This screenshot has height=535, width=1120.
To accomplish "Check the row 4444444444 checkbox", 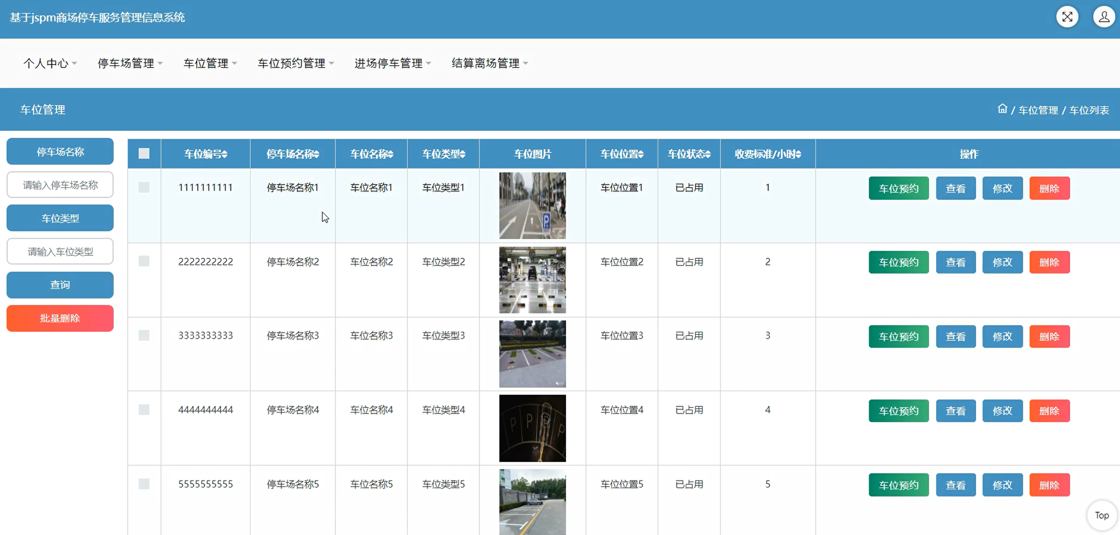I will 144,410.
